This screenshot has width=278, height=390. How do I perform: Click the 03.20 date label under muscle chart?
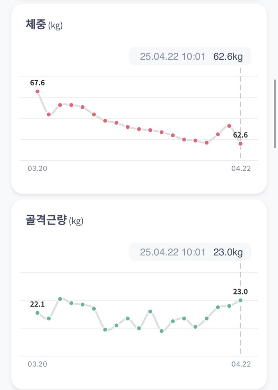[x=37, y=364]
